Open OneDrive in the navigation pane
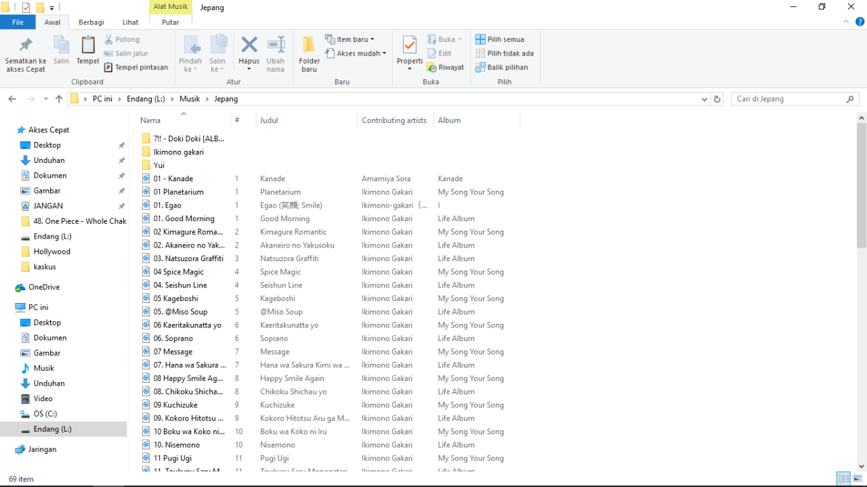Image resolution: width=867 pixels, height=487 pixels. (45, 287)
